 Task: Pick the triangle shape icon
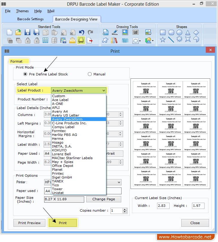188,32
